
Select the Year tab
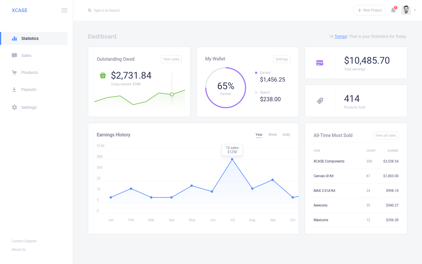pos(259,135)
